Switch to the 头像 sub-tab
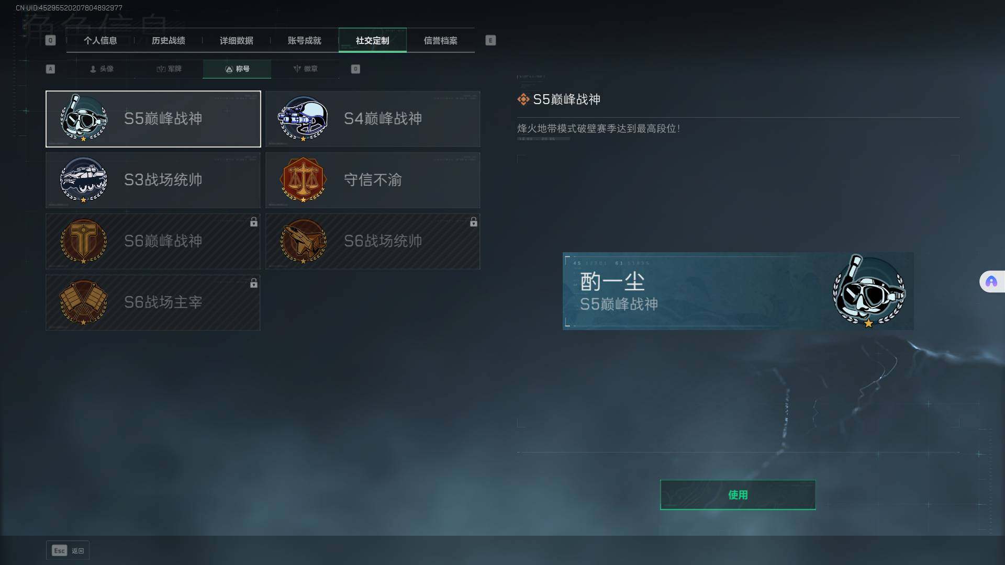 pyautogui.click(x=102, y=69)
